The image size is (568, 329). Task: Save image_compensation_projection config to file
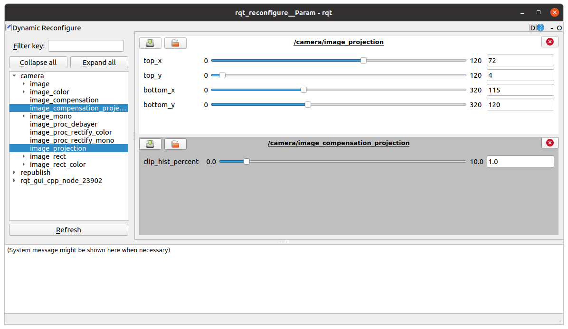[150, 144]
